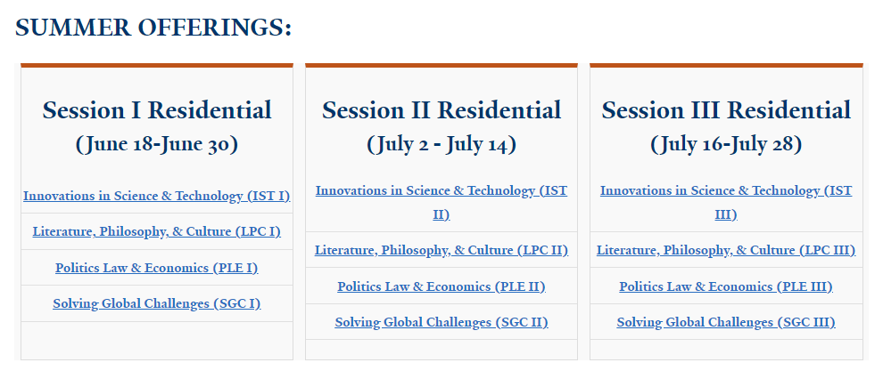883x387 pixels.
Task: Select Politics Law & Economics (PLE III)
Action: 725,286
